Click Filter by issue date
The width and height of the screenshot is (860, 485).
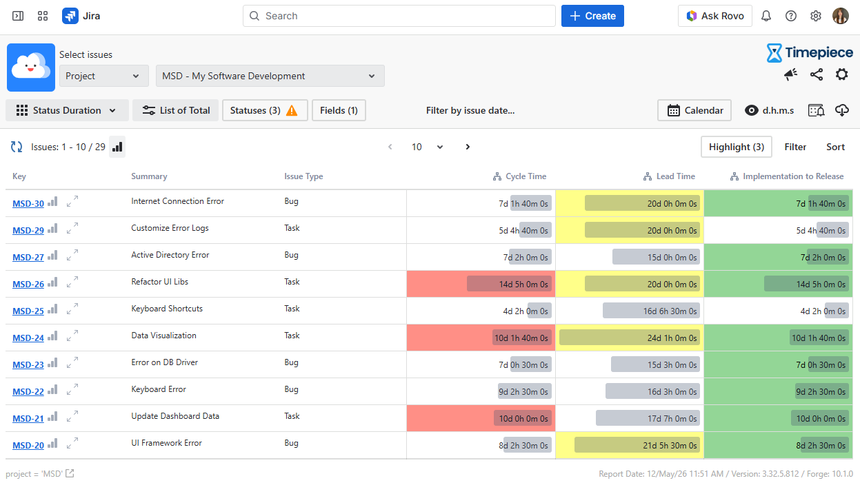pos(470,110)
